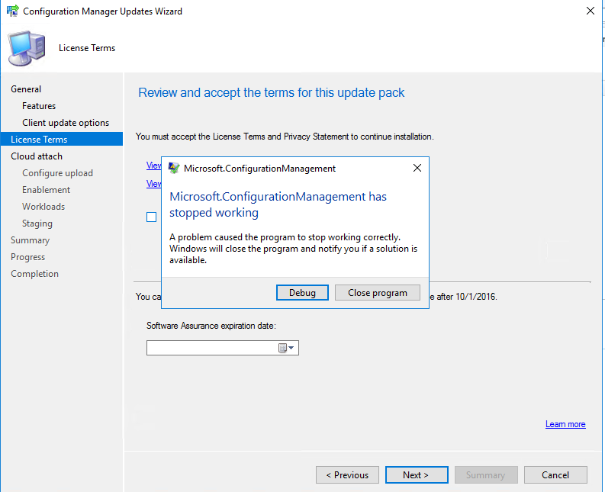This screenshot has width=605, height=492.
Task: Select the Configure upload step
Action: pyautogui.click(x=57, y=173)
